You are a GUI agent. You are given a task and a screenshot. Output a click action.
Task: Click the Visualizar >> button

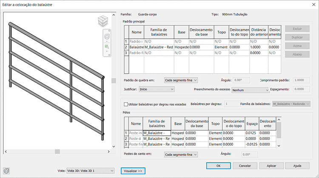[x=133, y=171]
